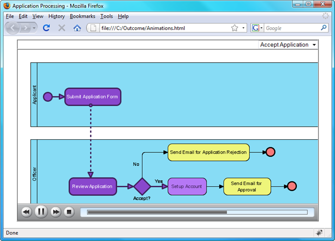Open the back/forward history dropdown arrow
The height and width of the screenshot is (241, 335).
34,28
